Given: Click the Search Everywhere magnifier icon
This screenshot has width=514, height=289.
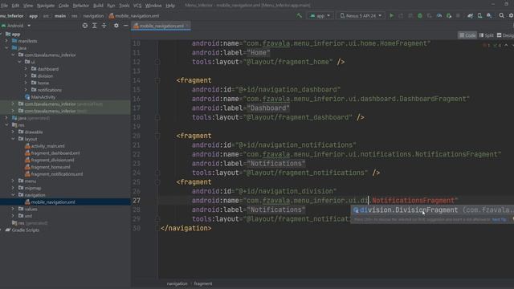Looking at the screenshot, I should click(501, 16).
